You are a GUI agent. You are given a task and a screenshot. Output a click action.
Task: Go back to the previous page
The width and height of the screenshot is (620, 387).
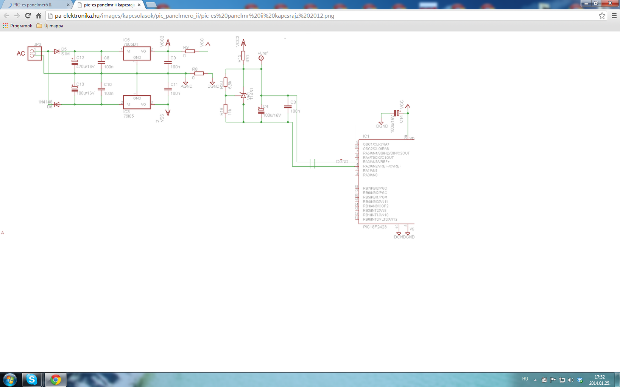click(x=6, y=16)
